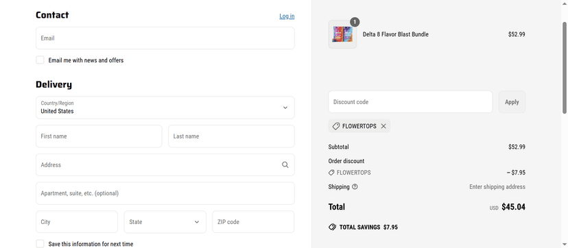Select the Last name field

(231, 136)
